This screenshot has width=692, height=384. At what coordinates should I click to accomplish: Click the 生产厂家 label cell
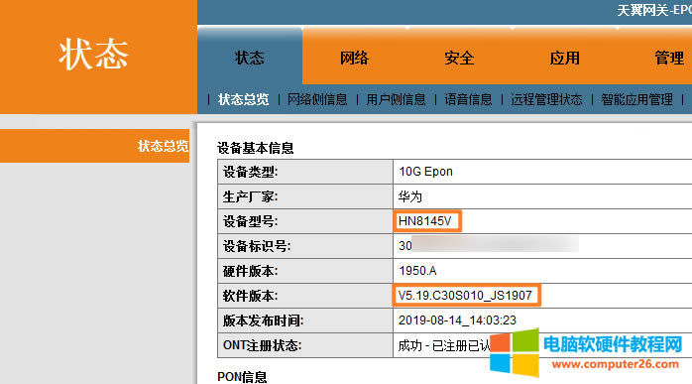point(305,196)
